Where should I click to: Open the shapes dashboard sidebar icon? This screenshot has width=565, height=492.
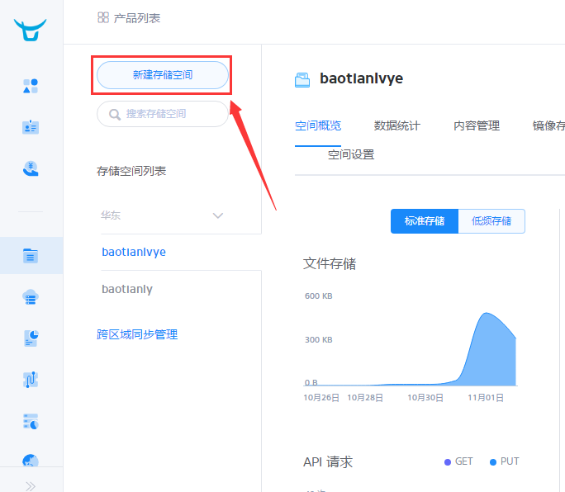click(31, 86)
